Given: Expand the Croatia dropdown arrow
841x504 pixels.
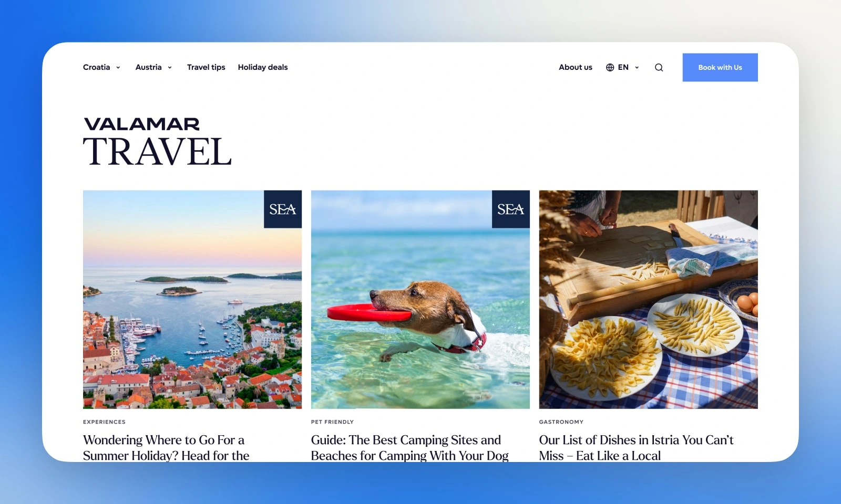Looking at the screenshot, I should point(118,67).
